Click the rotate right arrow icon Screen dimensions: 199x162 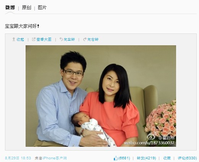(85, 39)
